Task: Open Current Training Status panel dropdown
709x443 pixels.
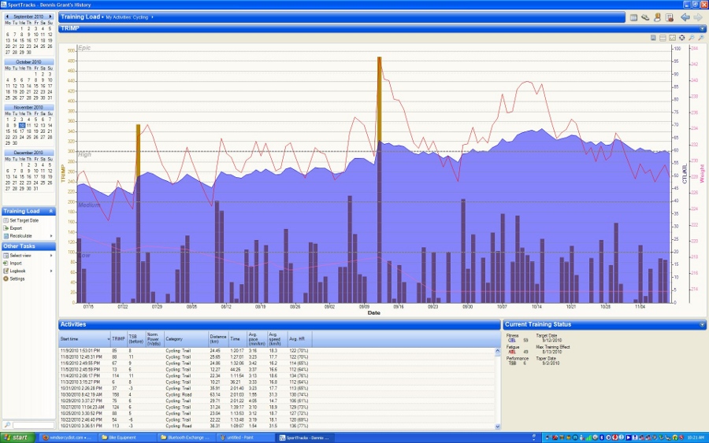Action: (702, 325)
